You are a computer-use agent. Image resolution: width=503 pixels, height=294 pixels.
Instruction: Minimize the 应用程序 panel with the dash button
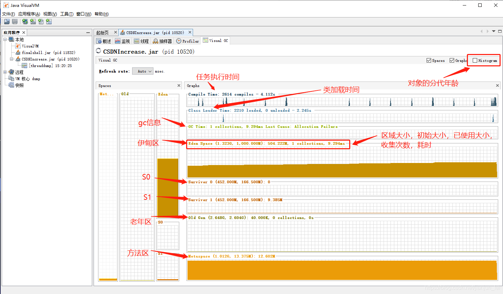tap(88, 33)
